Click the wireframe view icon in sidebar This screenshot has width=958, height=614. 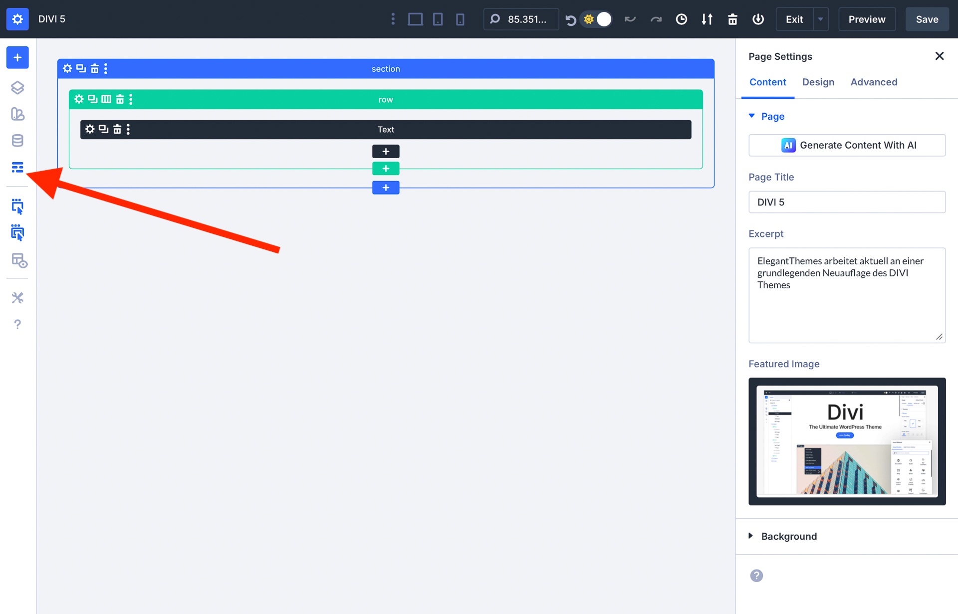pos(17,167)
